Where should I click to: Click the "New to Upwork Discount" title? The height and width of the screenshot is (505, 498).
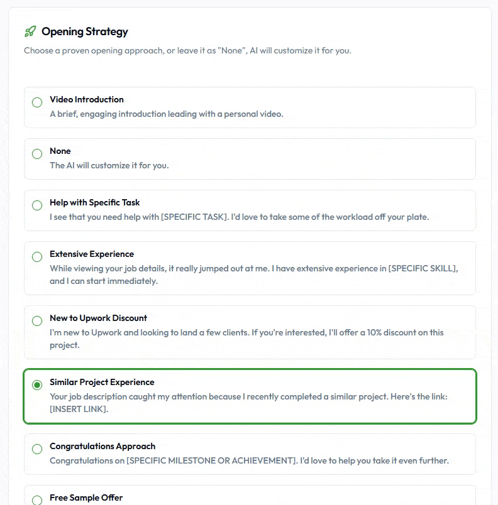(x=99, y=318)
